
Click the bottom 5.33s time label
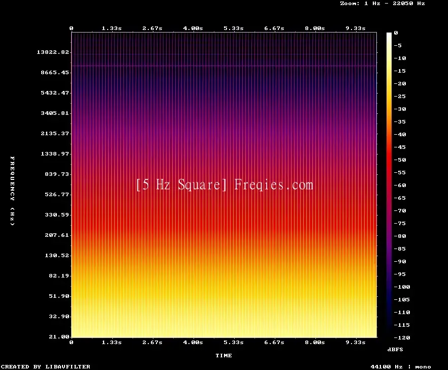point(234,342)
